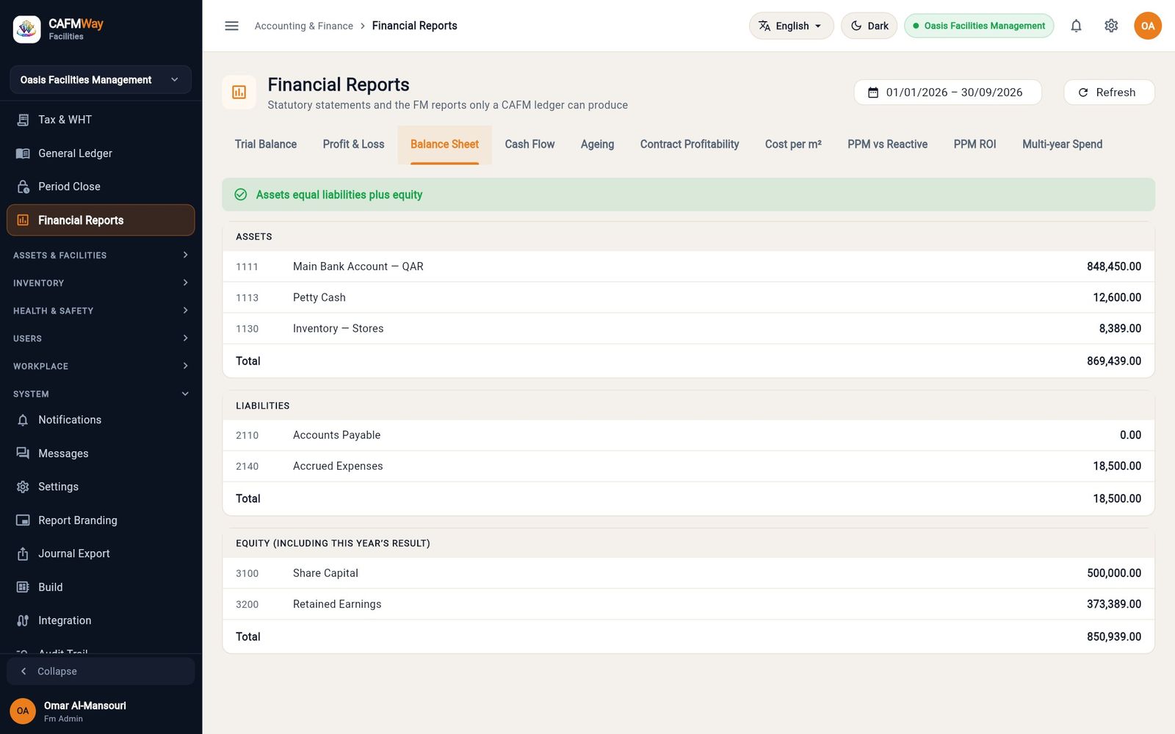
Task: Open the English language dropdown
Action: tap(791, 26)
